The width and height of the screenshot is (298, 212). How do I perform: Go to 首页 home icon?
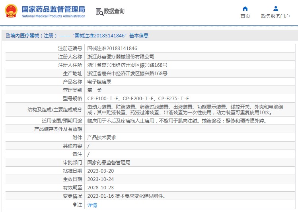click(x=245, y=8)
